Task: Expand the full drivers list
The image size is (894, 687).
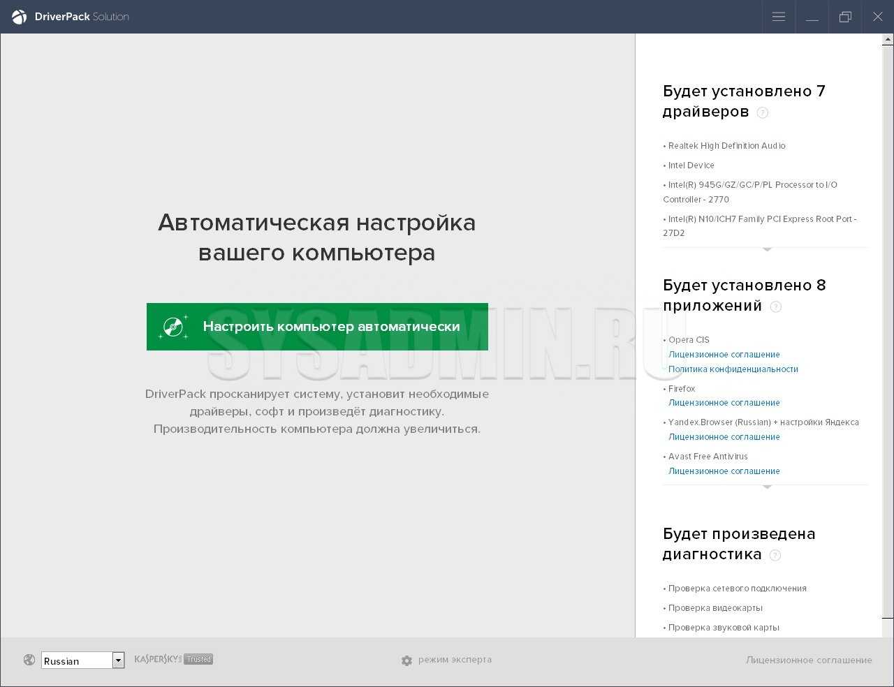Action: 767,249
